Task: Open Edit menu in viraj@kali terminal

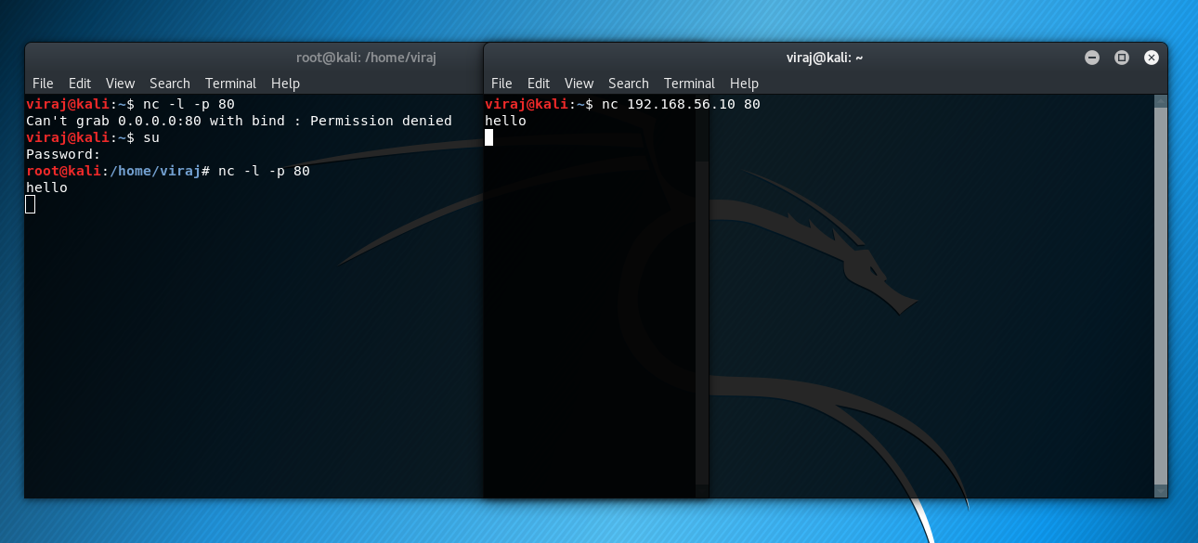Action: point(539,84)
